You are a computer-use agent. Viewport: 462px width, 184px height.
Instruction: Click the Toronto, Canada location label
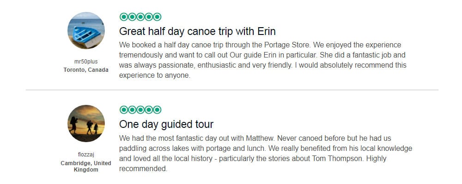[x=86, y=70]
